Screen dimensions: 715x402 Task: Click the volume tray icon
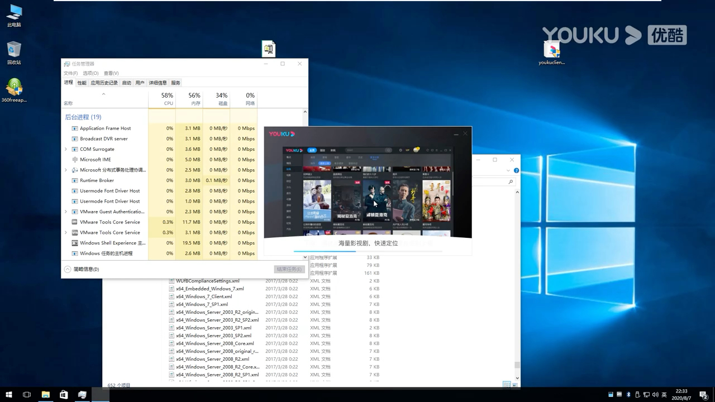coord(655,395)
